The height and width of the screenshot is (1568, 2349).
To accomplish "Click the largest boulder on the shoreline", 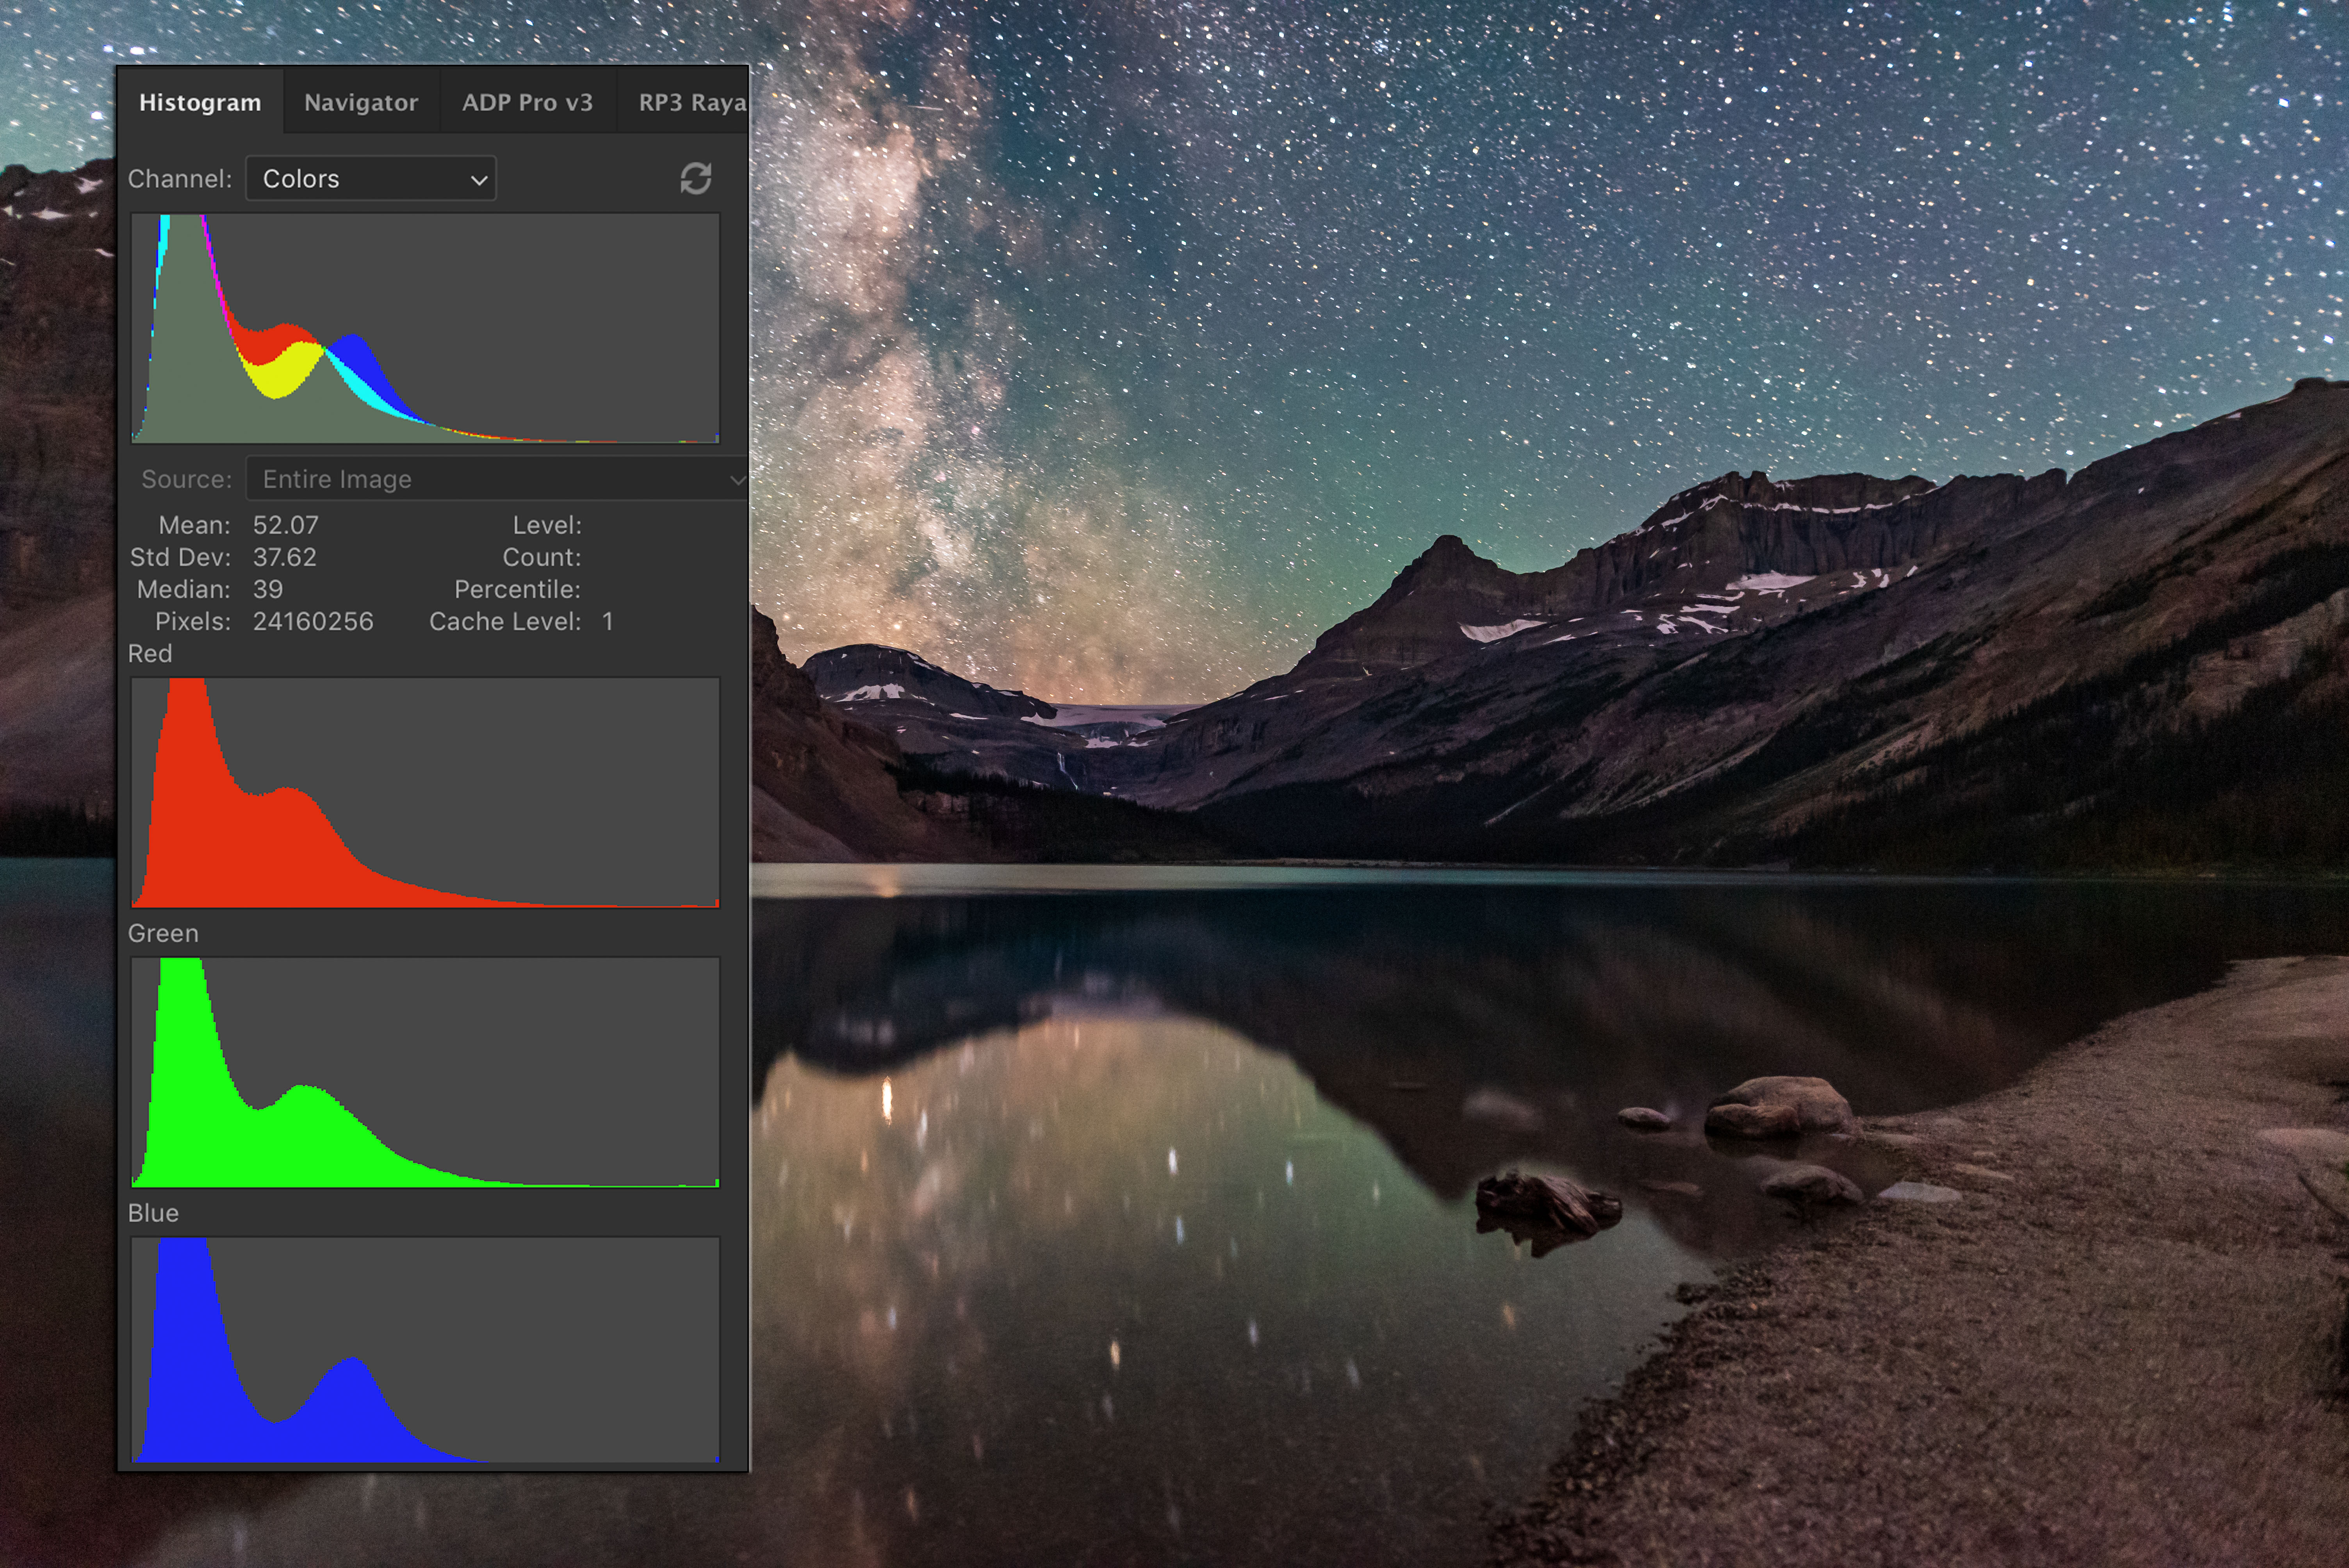I will click(1778, 1105).
